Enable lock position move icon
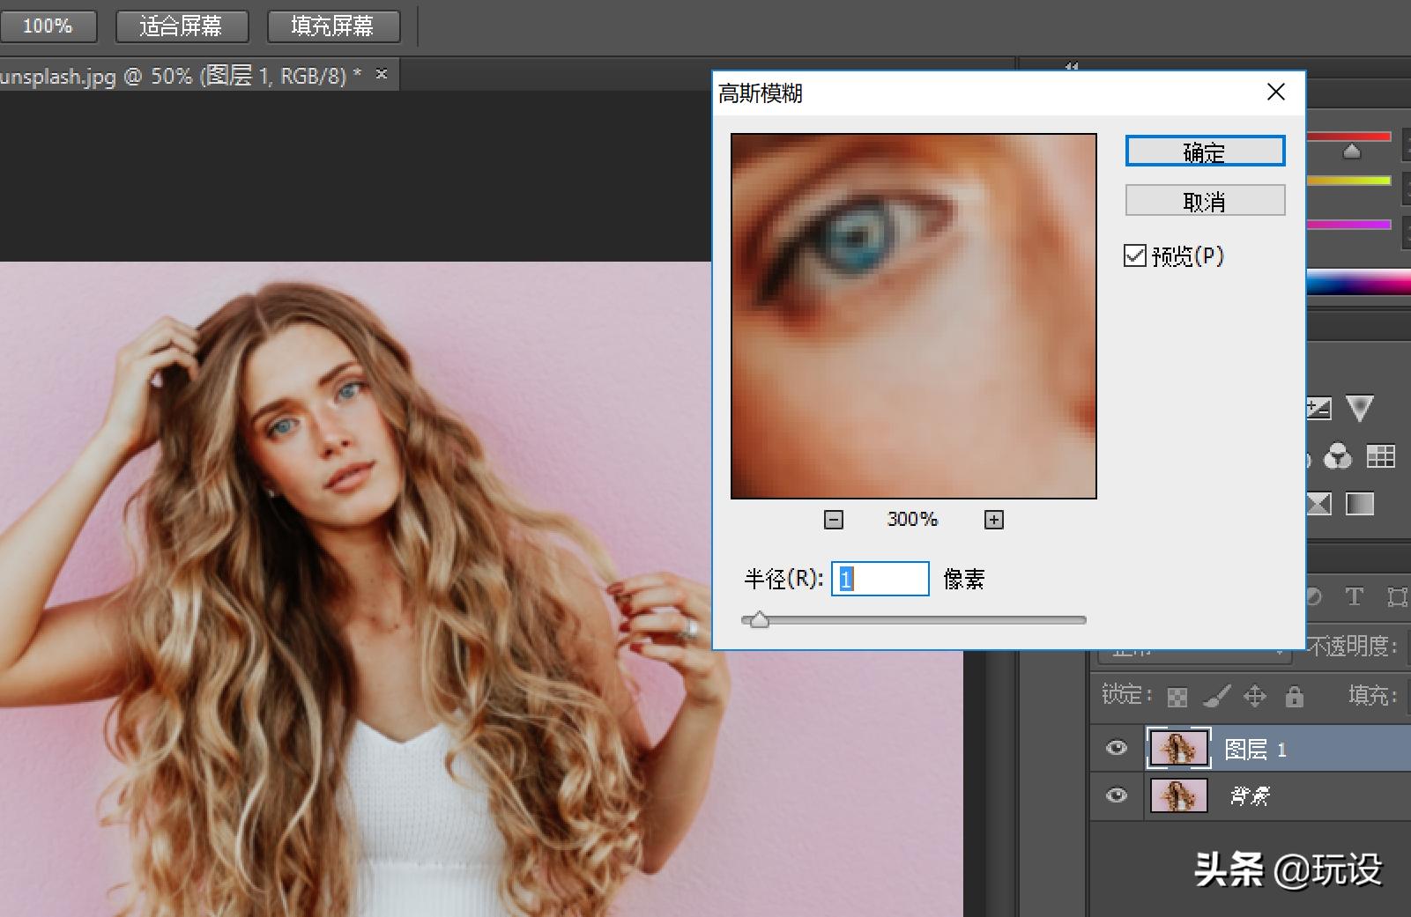Screen dimensions: 1411x917 pos(1254,698)
